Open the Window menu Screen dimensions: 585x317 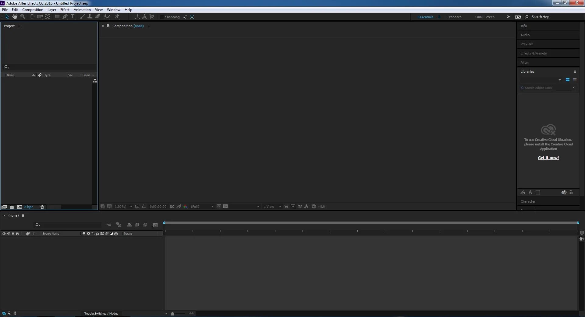[x=114, y=10]
